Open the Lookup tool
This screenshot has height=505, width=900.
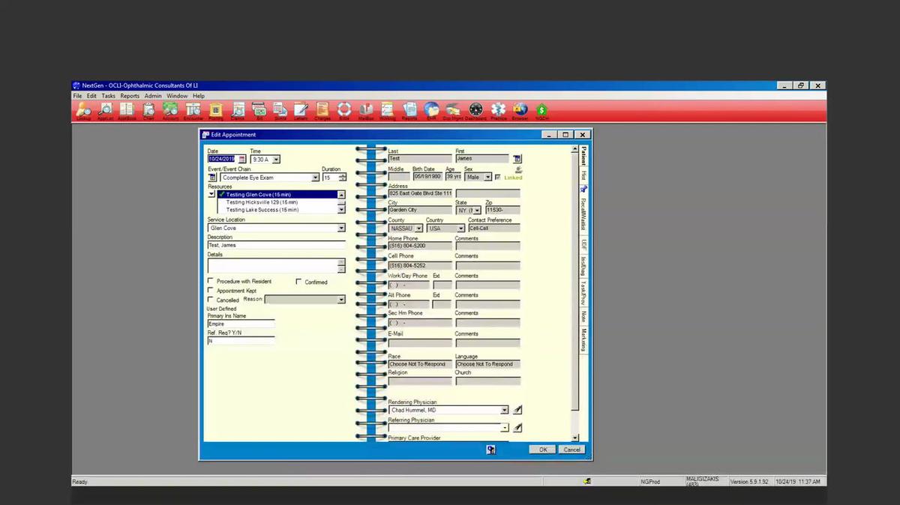pyautogui.click(x=84, y=110)
